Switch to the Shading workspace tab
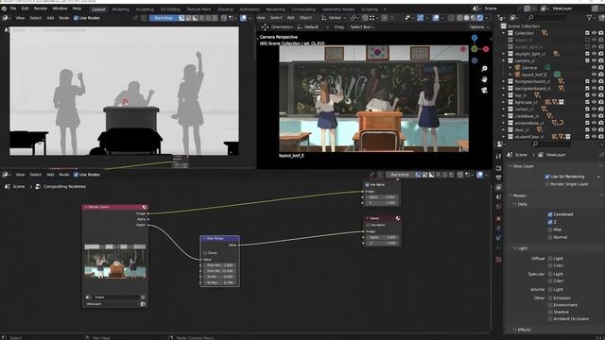 tap(225, 9)
